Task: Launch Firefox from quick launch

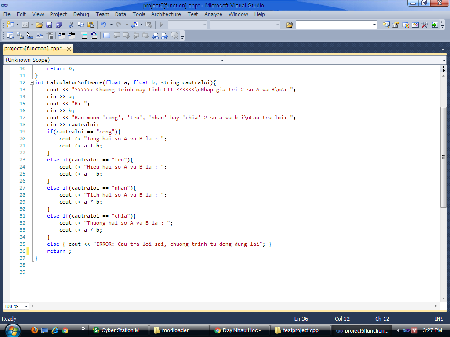Action: pyautogui.click(x=35, y=330)
